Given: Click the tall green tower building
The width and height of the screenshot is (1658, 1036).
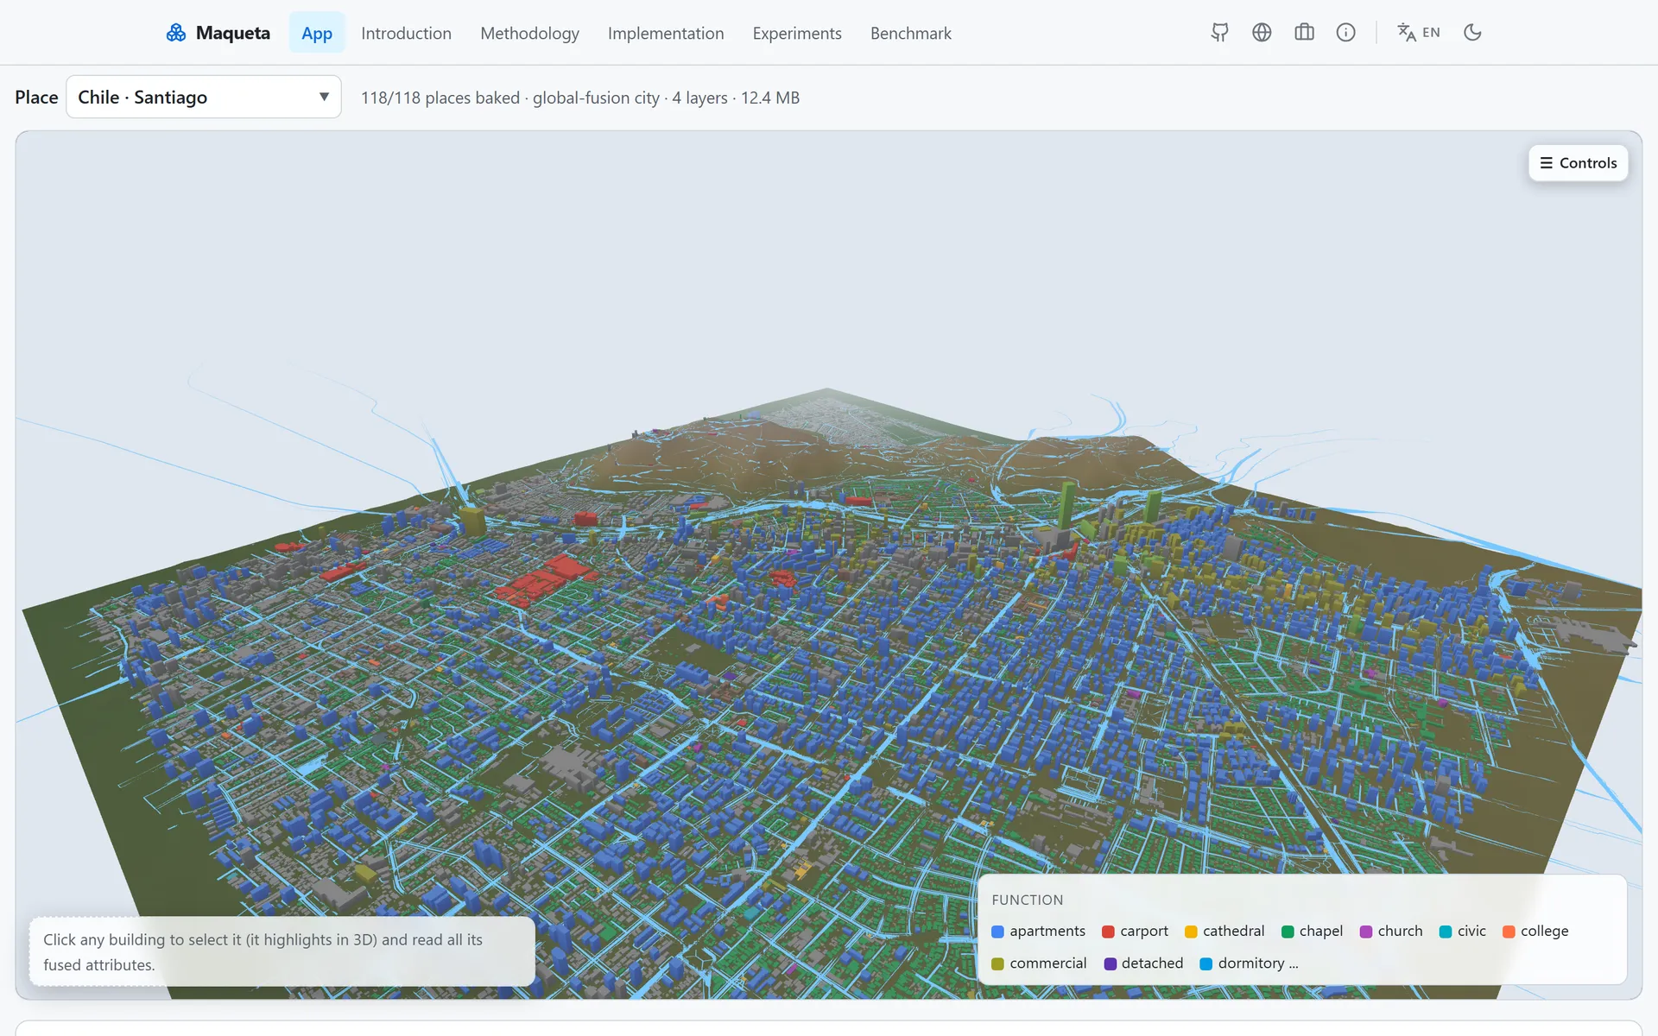Looking at the screenshot, I should pyautogui.click(x=1066, y=505).
